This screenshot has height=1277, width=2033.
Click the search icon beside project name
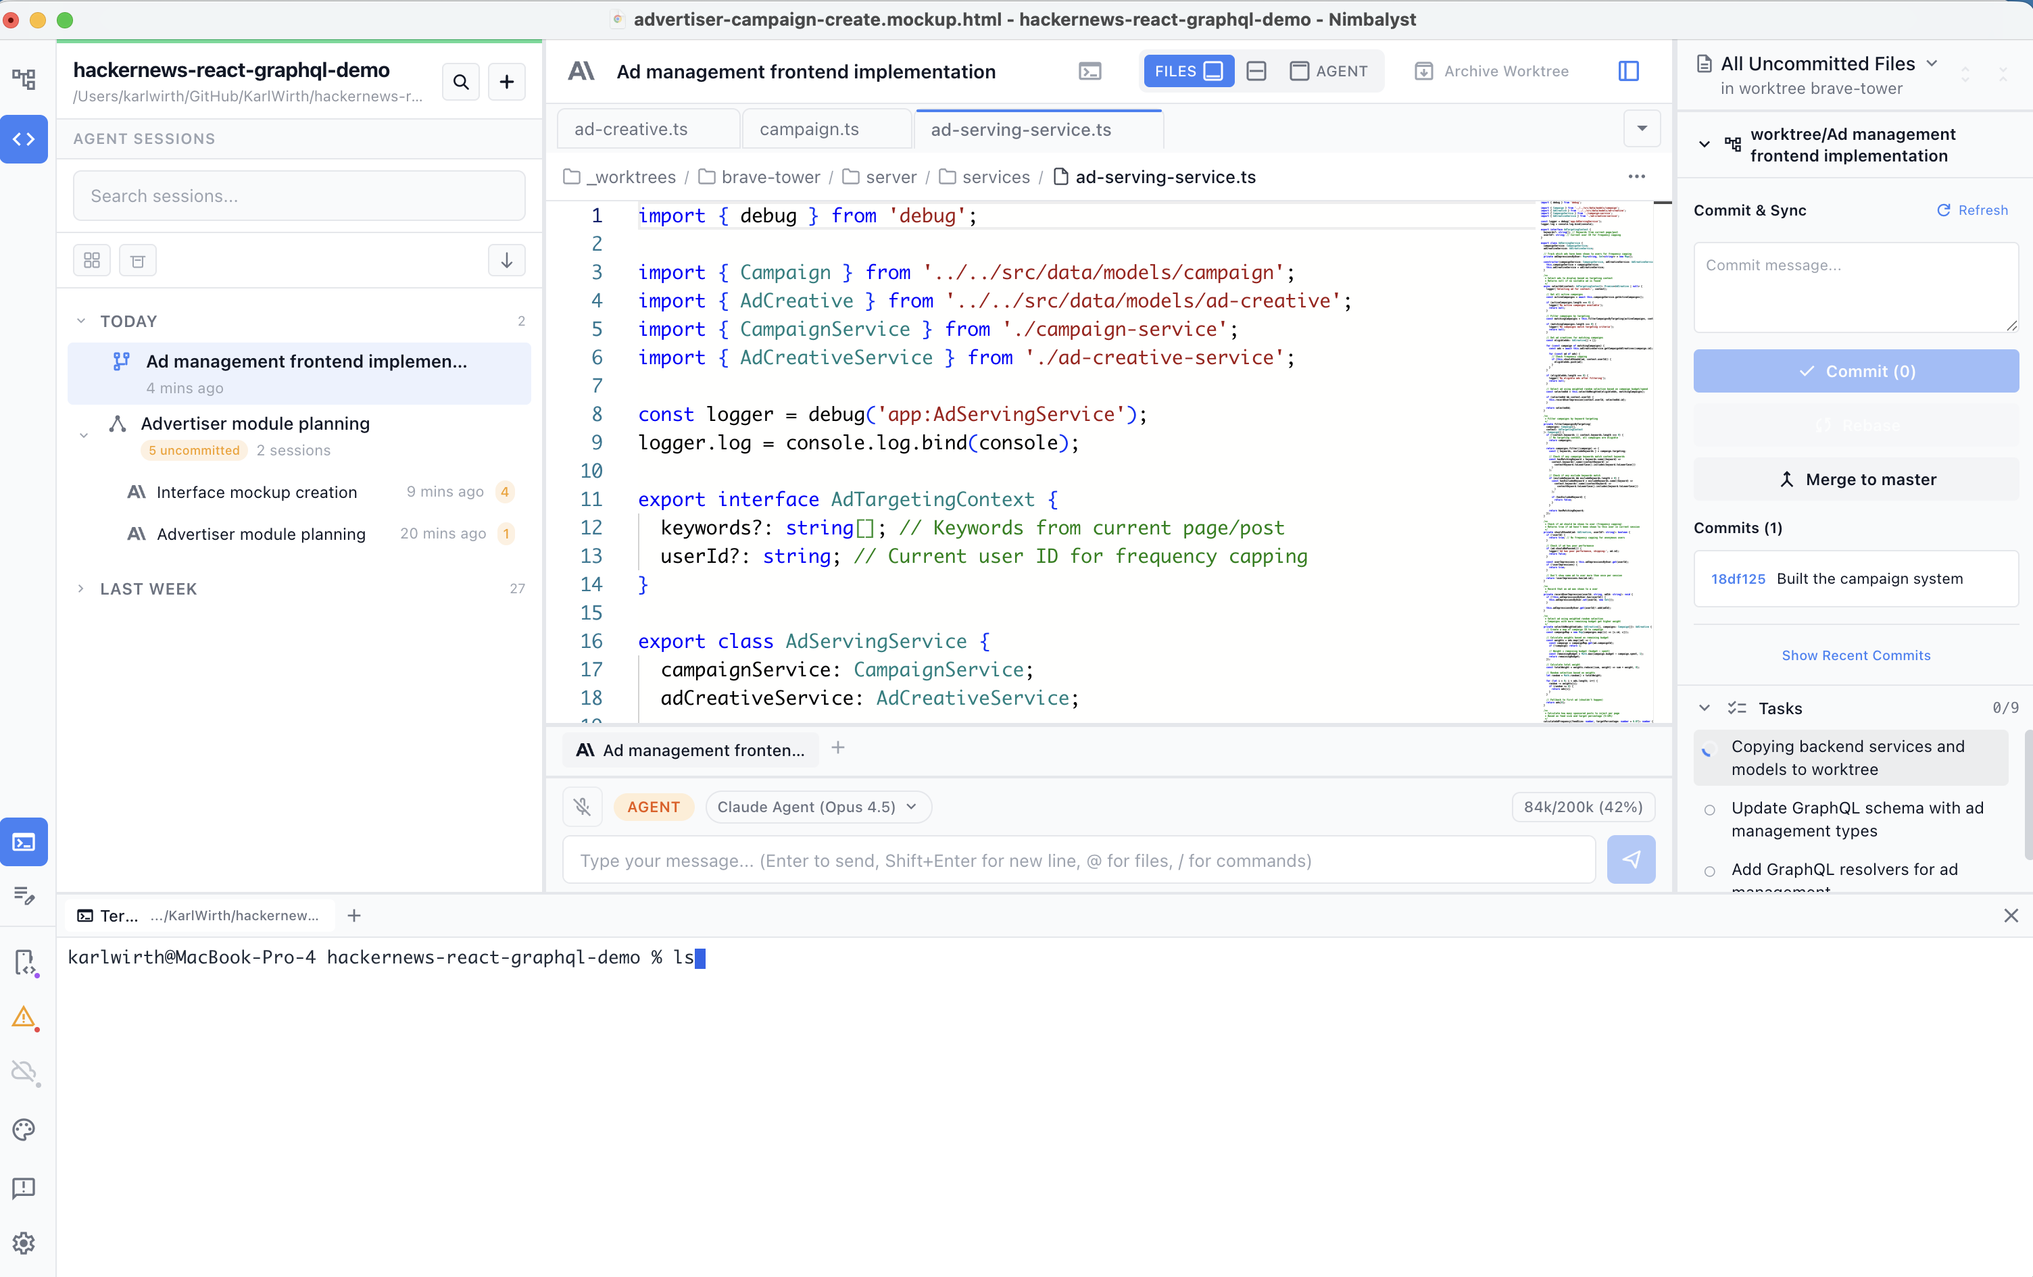pyautogui.click(x=461, y=82)
